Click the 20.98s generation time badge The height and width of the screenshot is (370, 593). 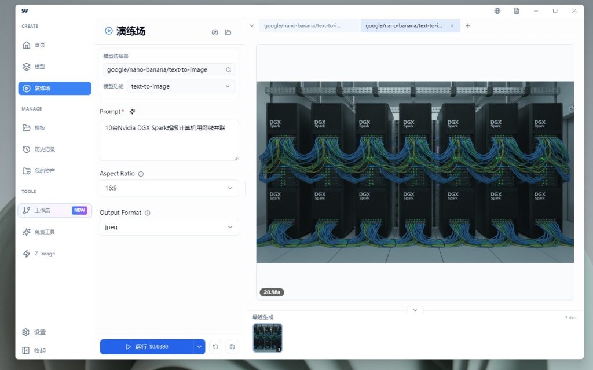(272, 292)
